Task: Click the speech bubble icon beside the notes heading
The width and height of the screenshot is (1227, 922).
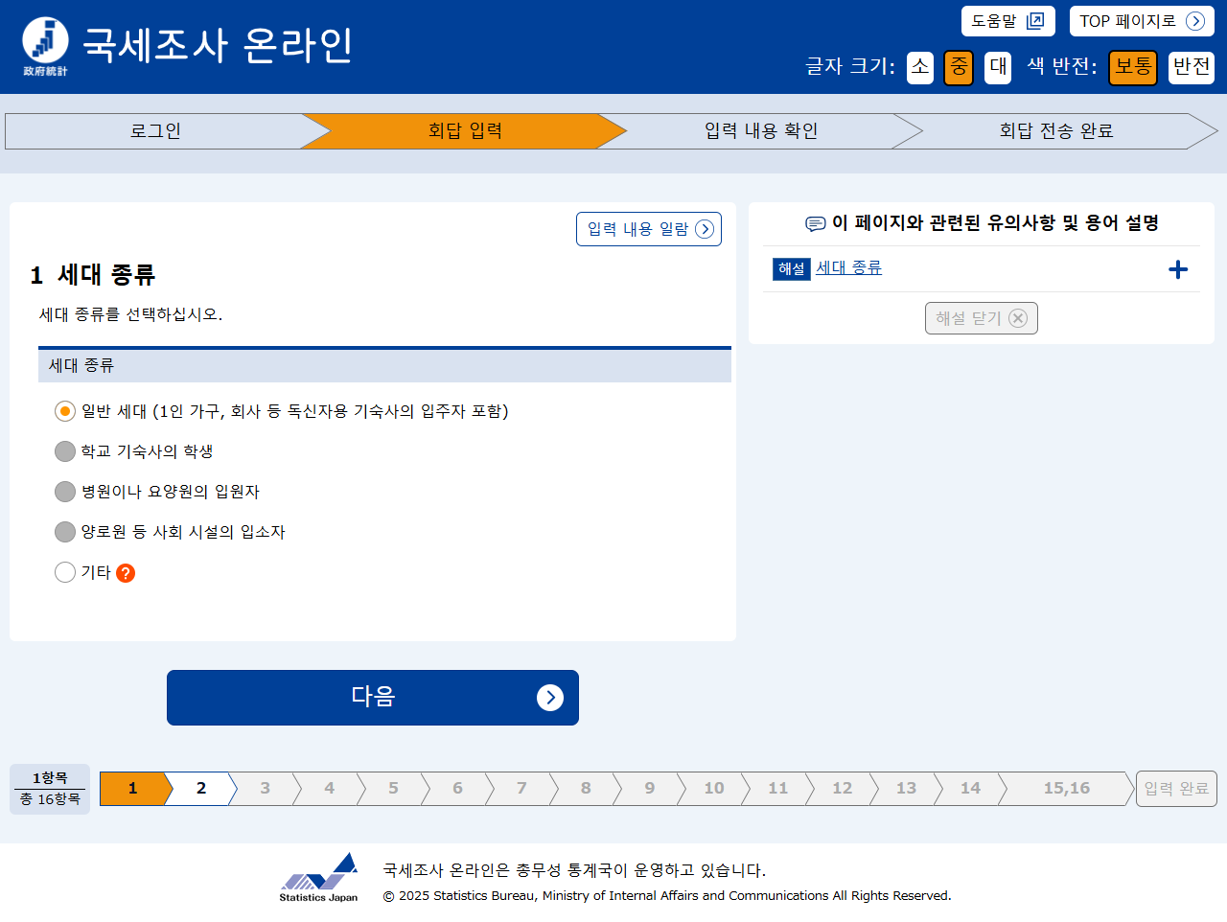Action: (x=815, y=223)
